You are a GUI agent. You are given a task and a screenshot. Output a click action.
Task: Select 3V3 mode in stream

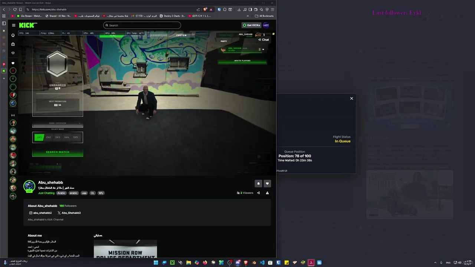58,137
